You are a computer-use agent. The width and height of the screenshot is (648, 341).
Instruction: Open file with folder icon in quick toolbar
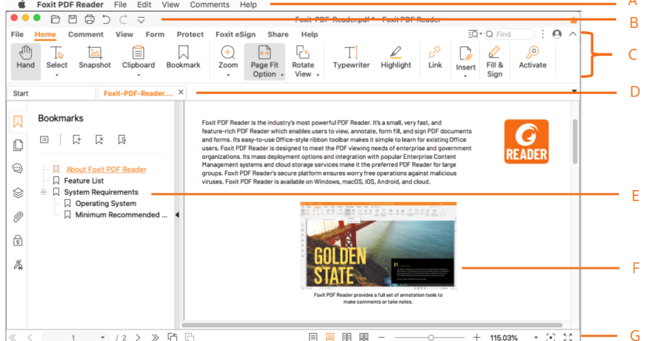pyautogui.click(x=55, y=19)
